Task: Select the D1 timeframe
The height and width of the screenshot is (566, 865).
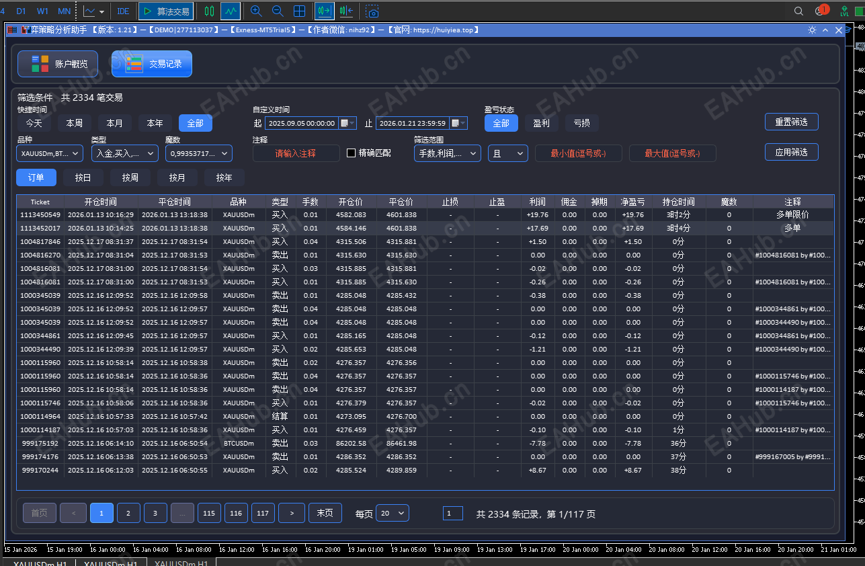Action: coord(21,11)
